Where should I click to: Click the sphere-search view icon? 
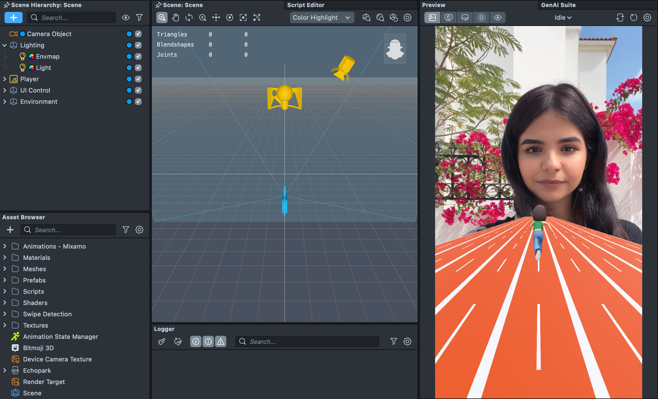tap(380, 17)
